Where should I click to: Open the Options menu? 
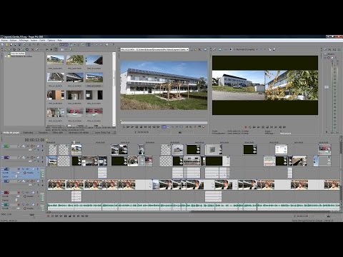pyautogui.click(x=51, y=40)
